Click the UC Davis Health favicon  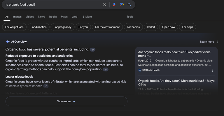click(140, 70)
